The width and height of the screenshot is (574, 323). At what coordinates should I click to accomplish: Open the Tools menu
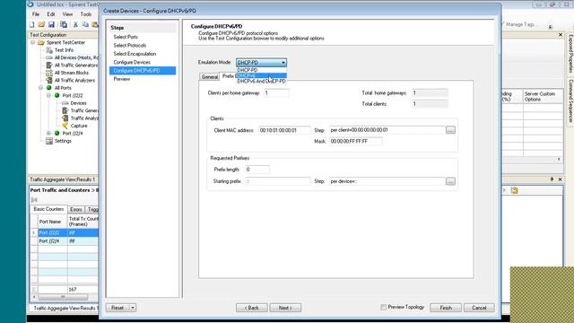[86, 14]
